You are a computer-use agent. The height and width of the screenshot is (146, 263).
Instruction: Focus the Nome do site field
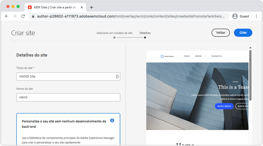[x=68, y=97]
